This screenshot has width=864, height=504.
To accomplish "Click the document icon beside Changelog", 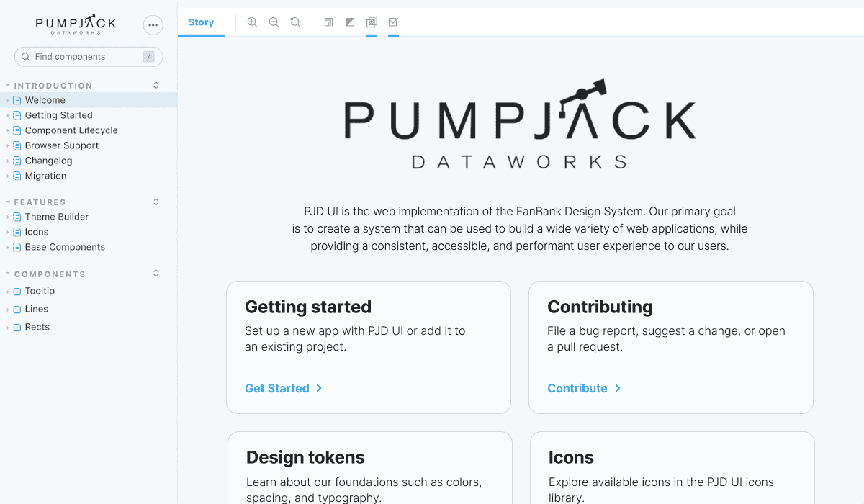I will tap(17, 161).
